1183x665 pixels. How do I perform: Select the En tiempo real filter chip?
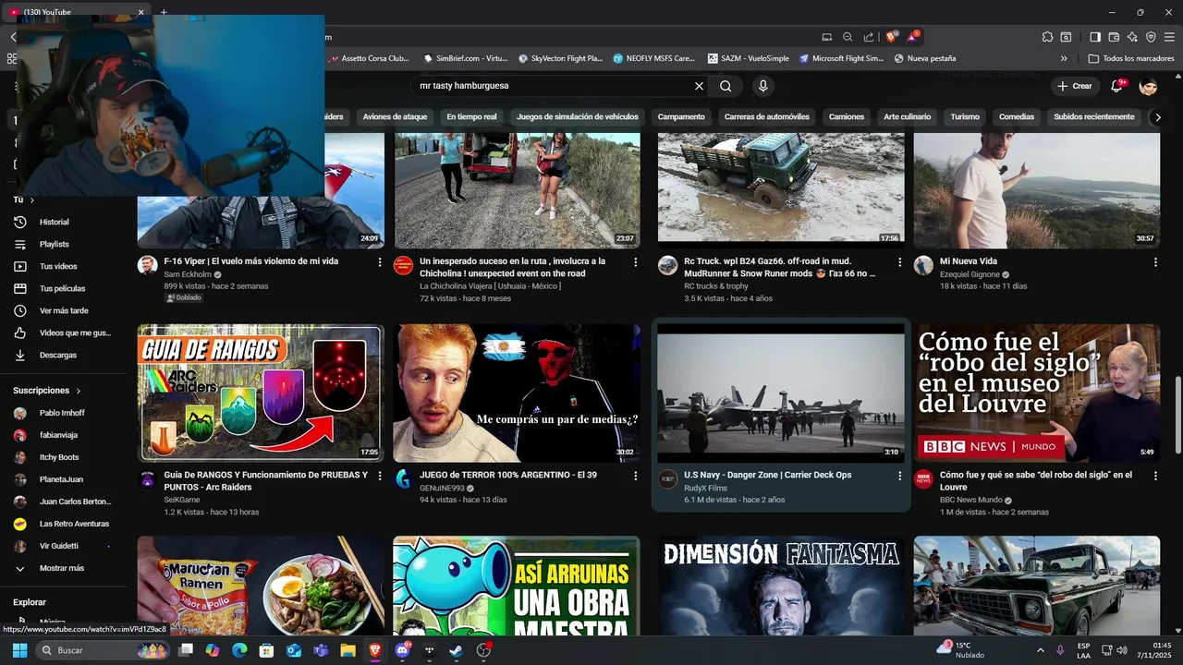(471, 117)
